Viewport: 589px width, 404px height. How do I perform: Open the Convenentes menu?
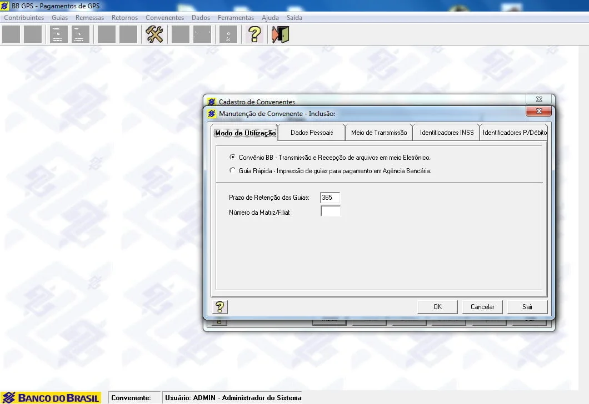[164, 18]
